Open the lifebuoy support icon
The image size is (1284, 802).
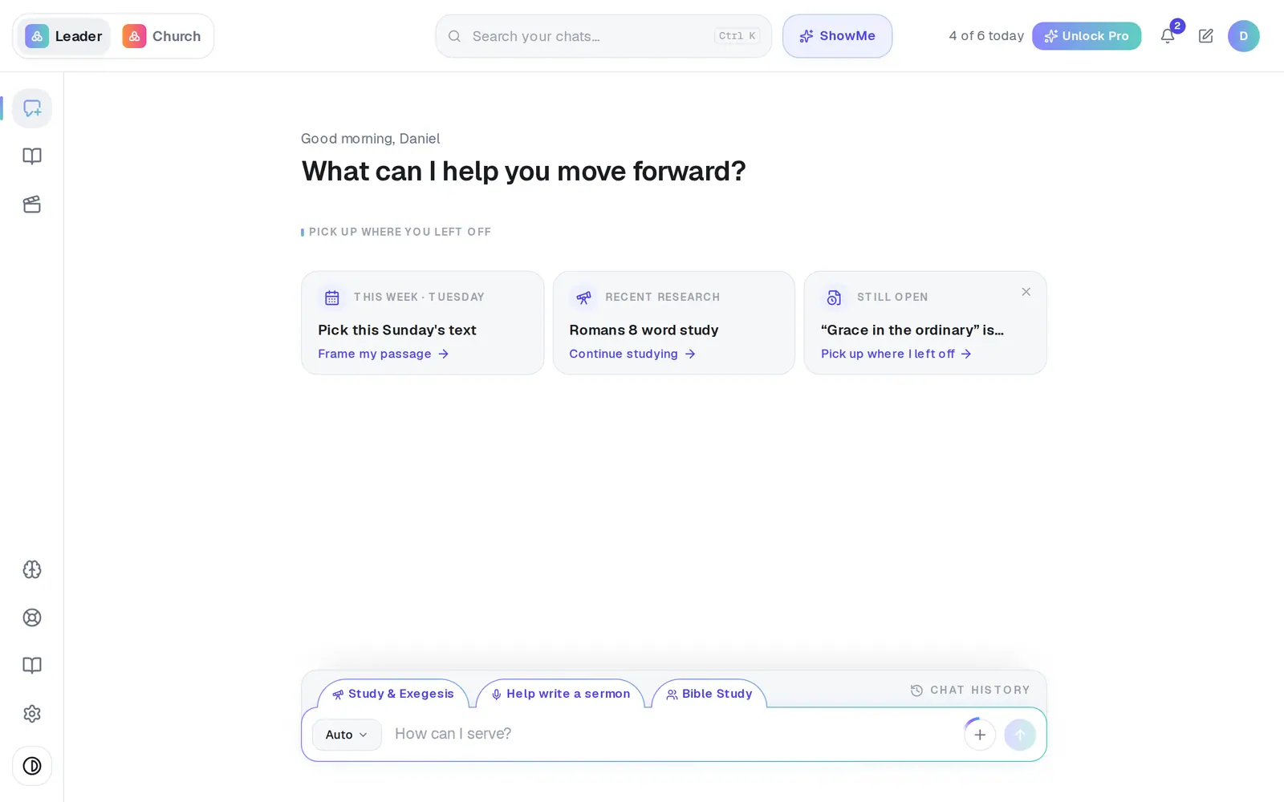32,618
